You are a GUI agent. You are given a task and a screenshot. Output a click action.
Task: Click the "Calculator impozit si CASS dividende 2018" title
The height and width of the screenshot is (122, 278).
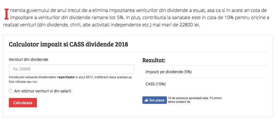pos(68,44)
